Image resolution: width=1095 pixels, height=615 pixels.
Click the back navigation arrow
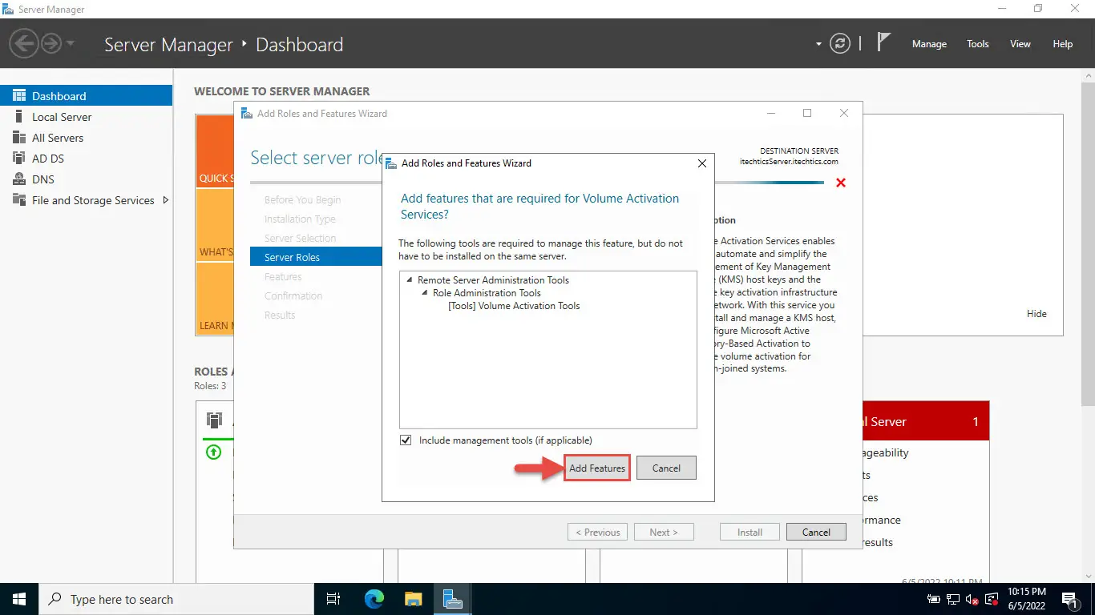coord(24,43)
